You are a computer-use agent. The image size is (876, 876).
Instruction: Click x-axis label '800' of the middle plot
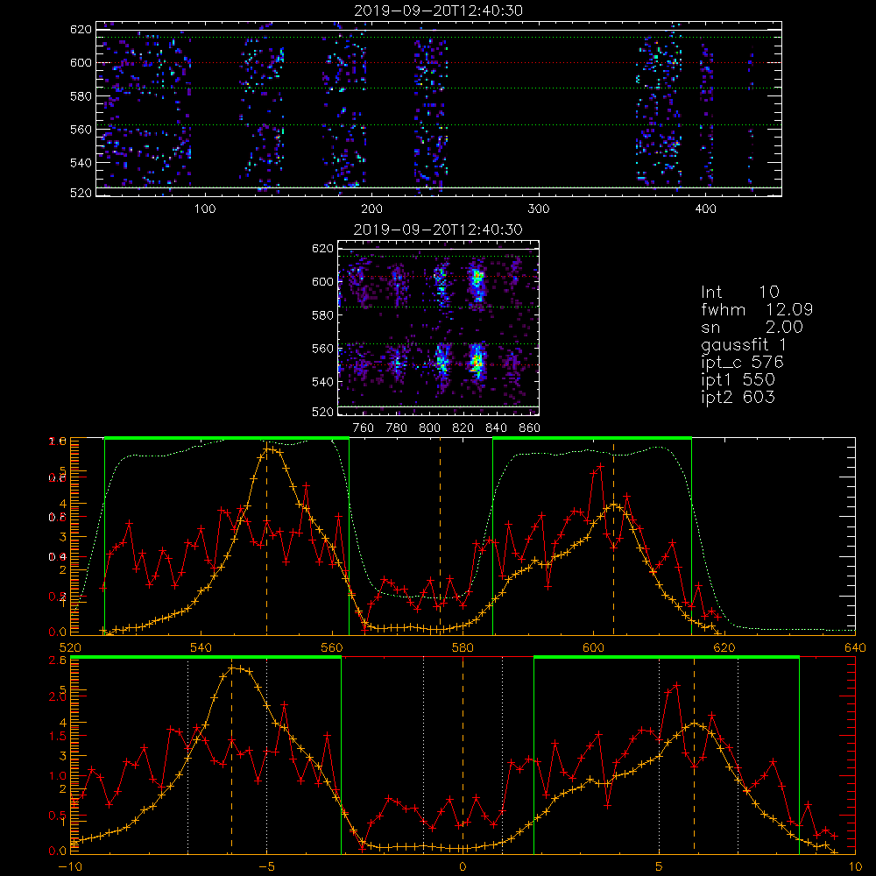[x=429, y=428]
